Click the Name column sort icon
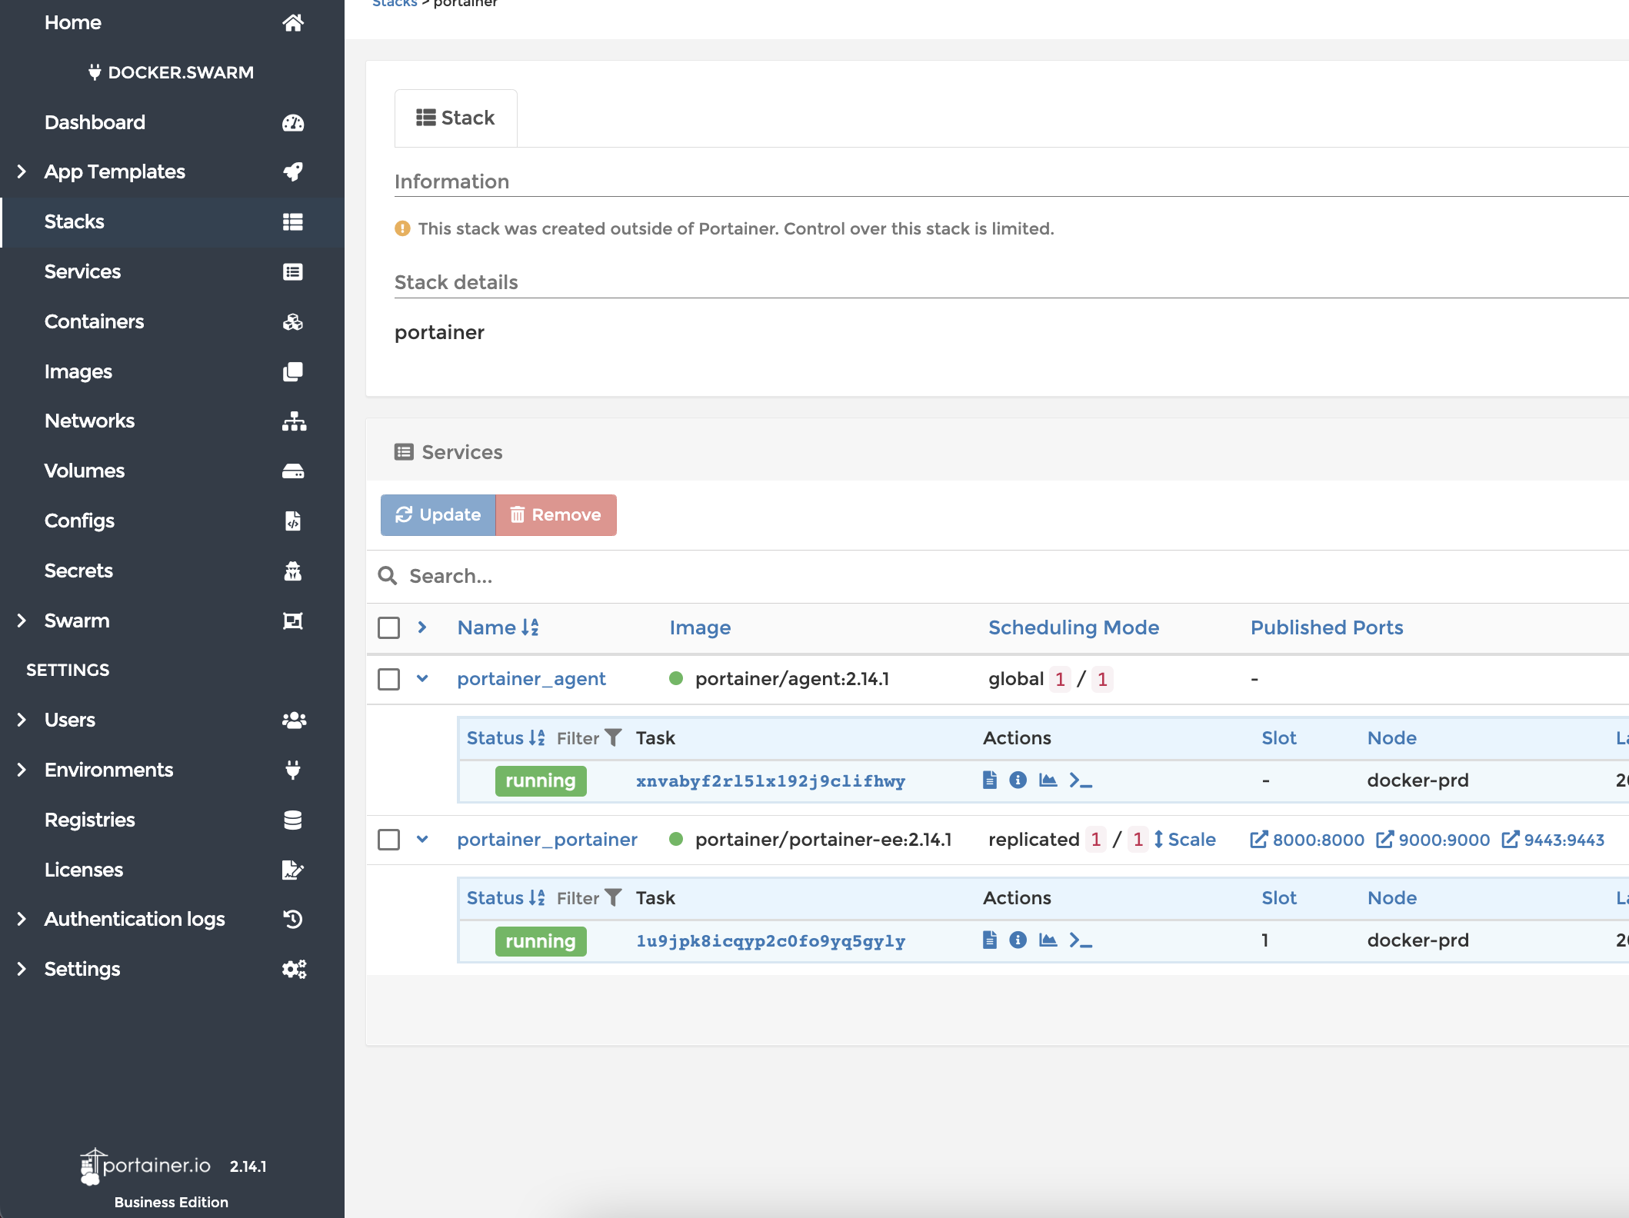 pos(530,627)
